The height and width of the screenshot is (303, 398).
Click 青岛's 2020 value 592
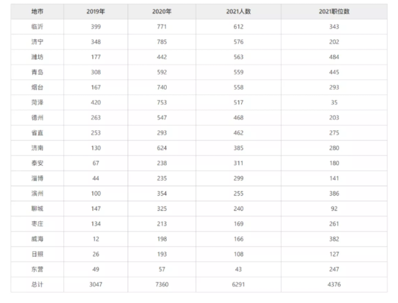tap(162, 72)
